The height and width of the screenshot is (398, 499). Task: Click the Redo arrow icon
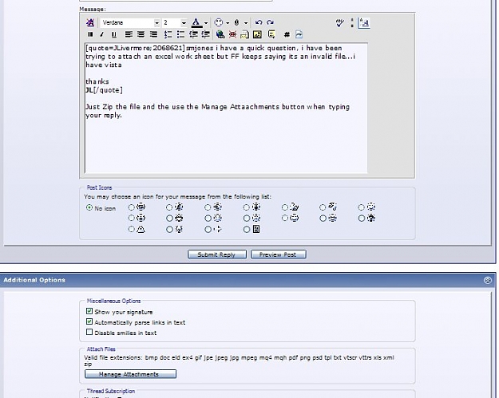270,22
